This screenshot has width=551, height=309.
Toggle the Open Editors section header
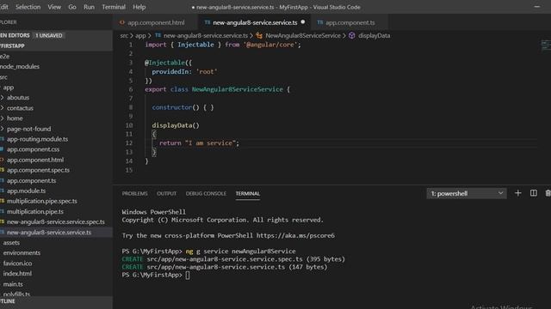[56, 35]
